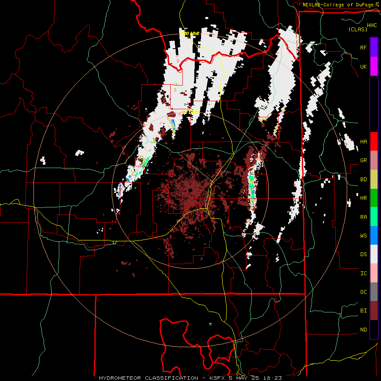Select the IC pink legend block
The width and height of the screenshot is (381, 381).
click(374, 273)
